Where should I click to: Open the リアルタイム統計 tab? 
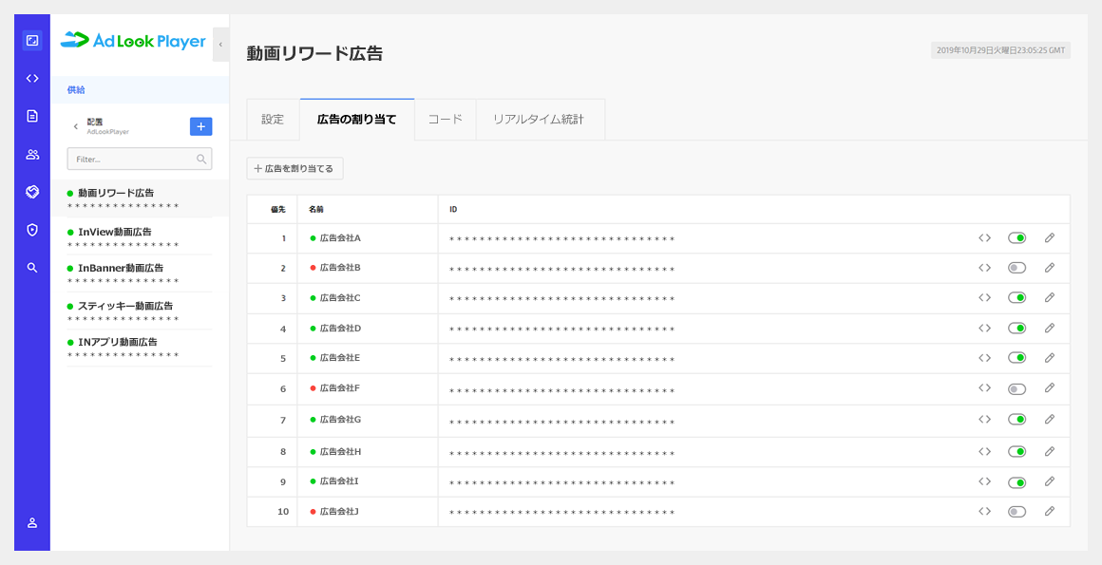tap(540, 119)
